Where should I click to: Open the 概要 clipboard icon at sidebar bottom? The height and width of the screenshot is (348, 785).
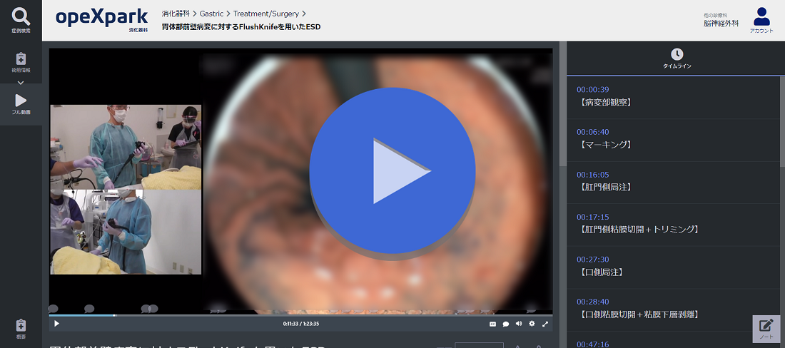click(x=21, y=325)
